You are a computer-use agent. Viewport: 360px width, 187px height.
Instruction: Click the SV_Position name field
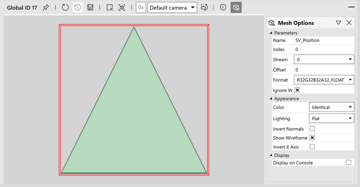click(x=324, y=40)
